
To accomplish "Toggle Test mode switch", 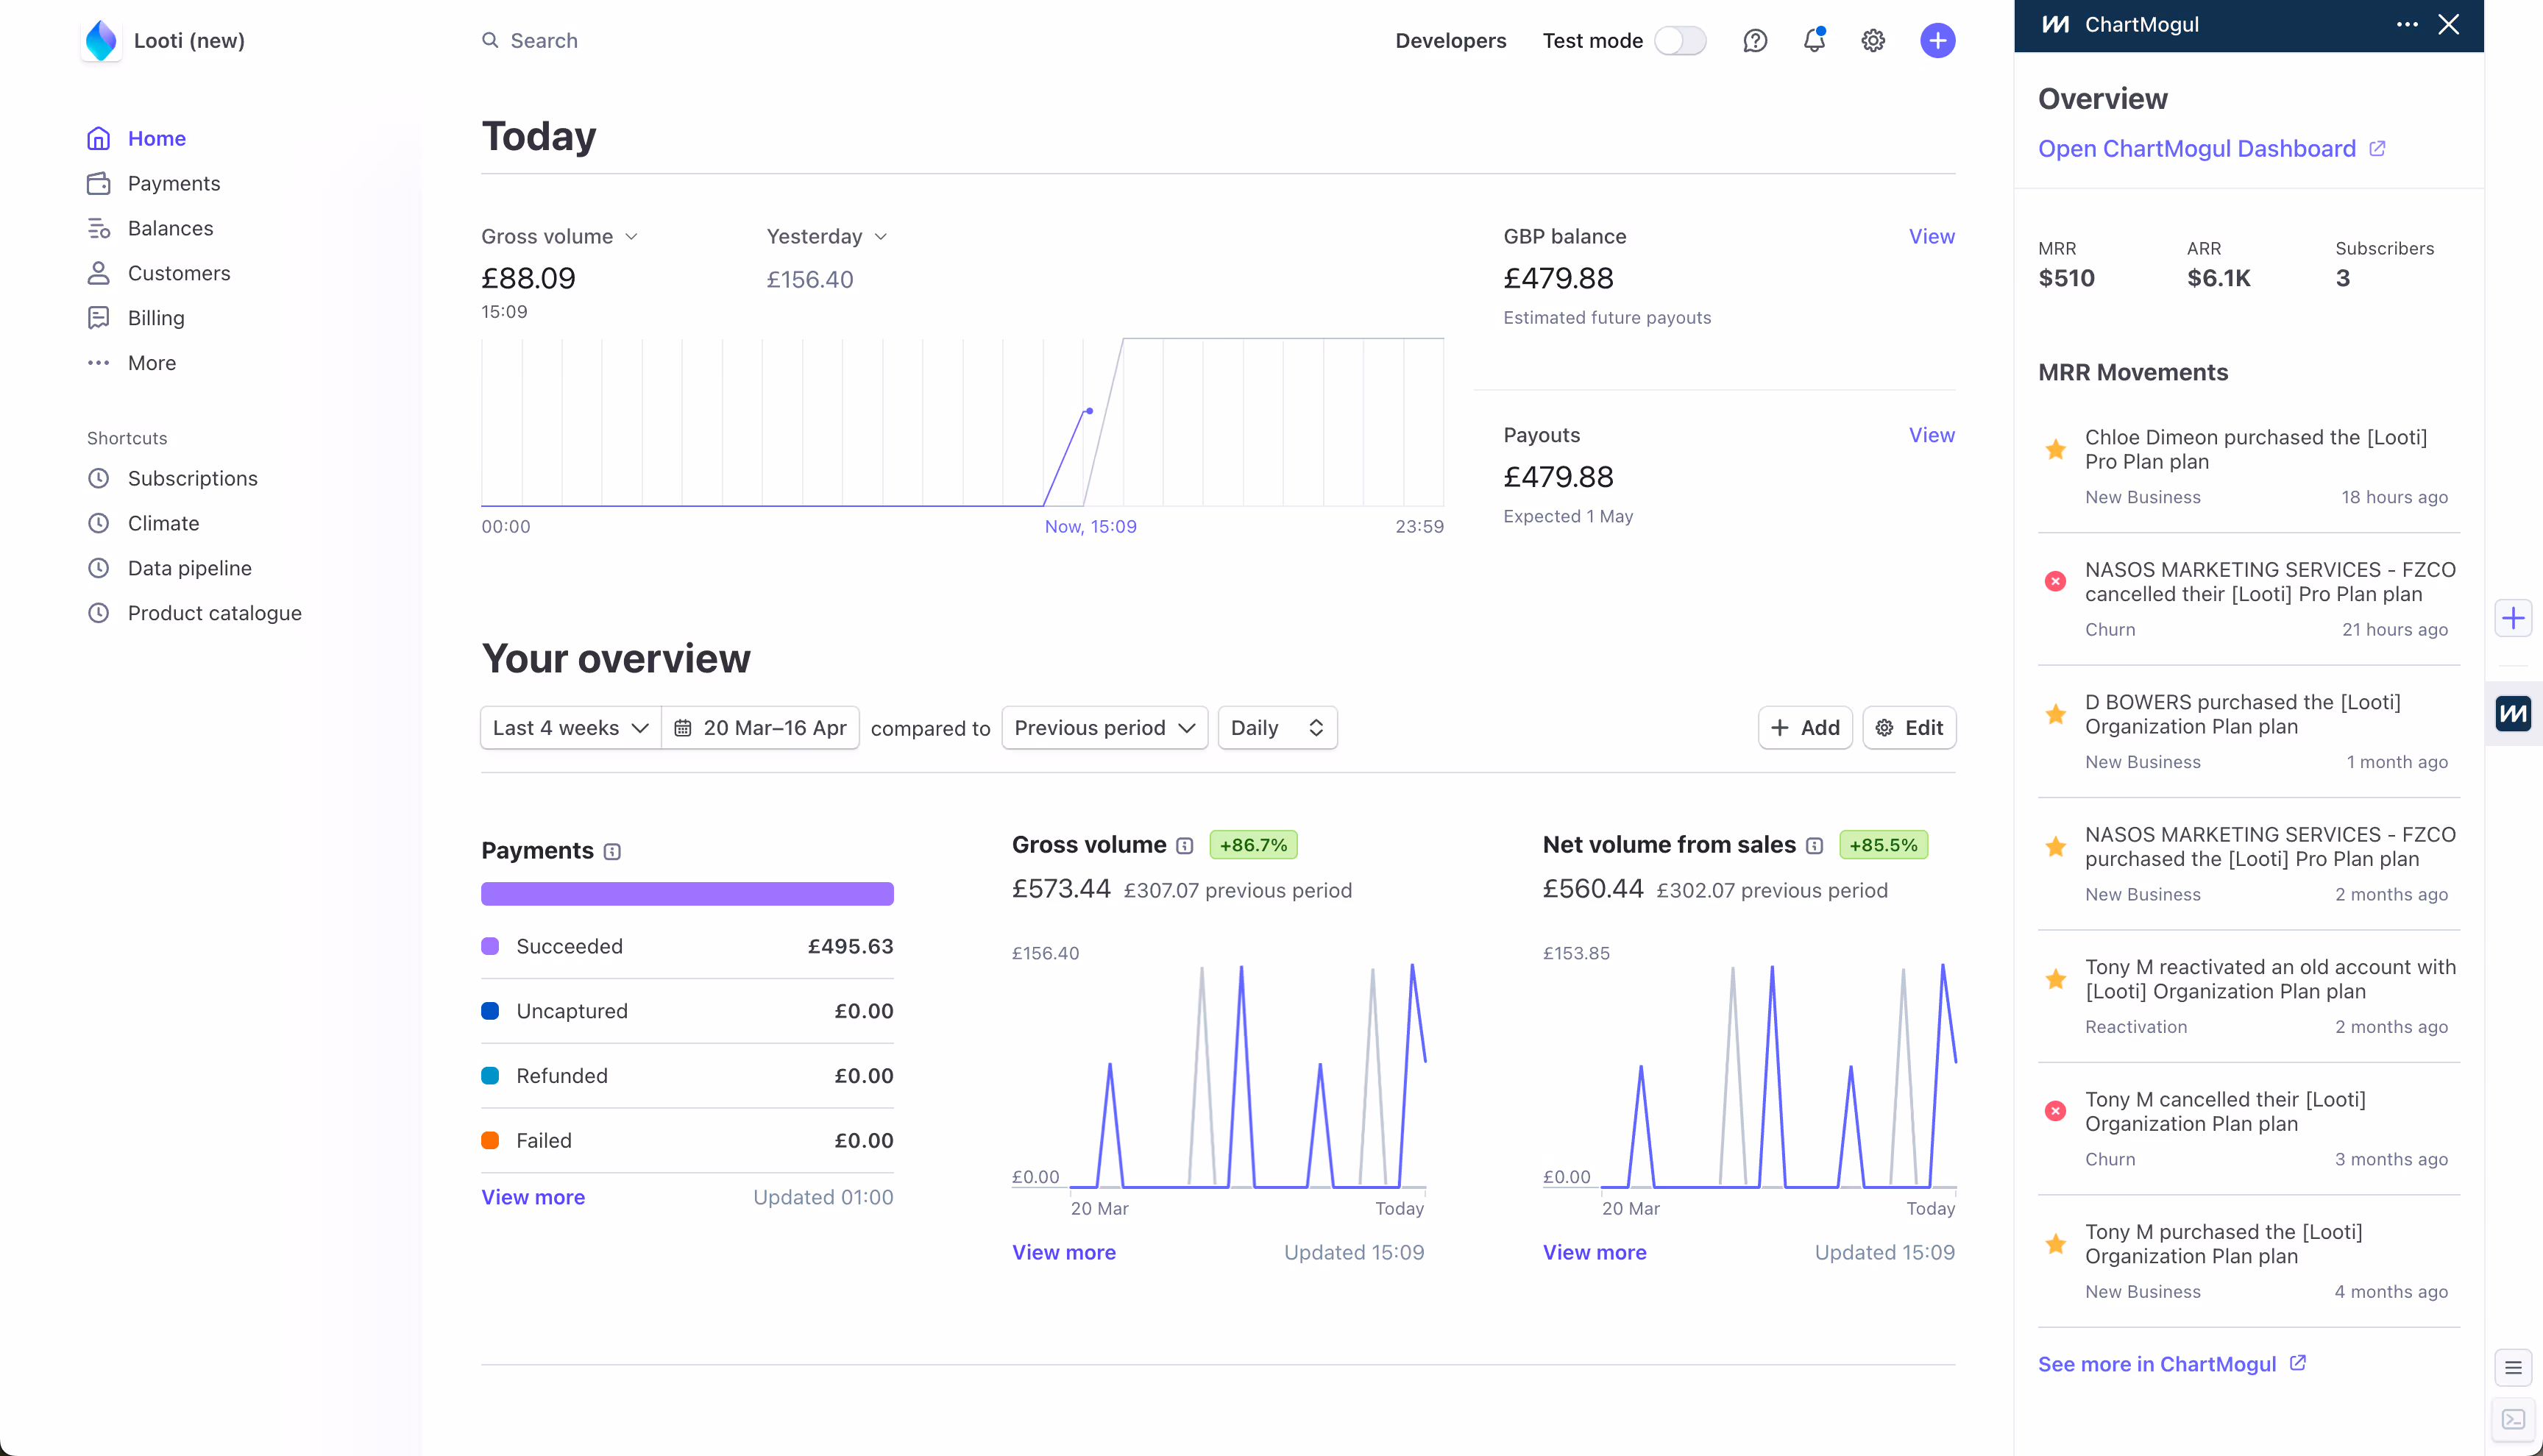I will click(1680, 41).
